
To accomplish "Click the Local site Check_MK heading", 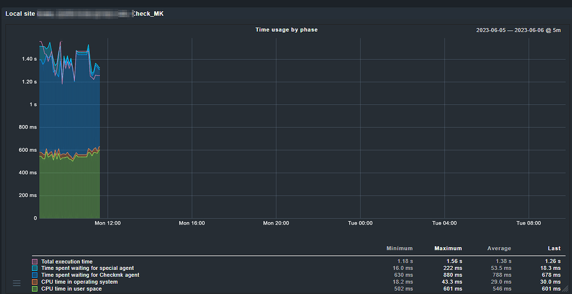I will pos(84,14).
